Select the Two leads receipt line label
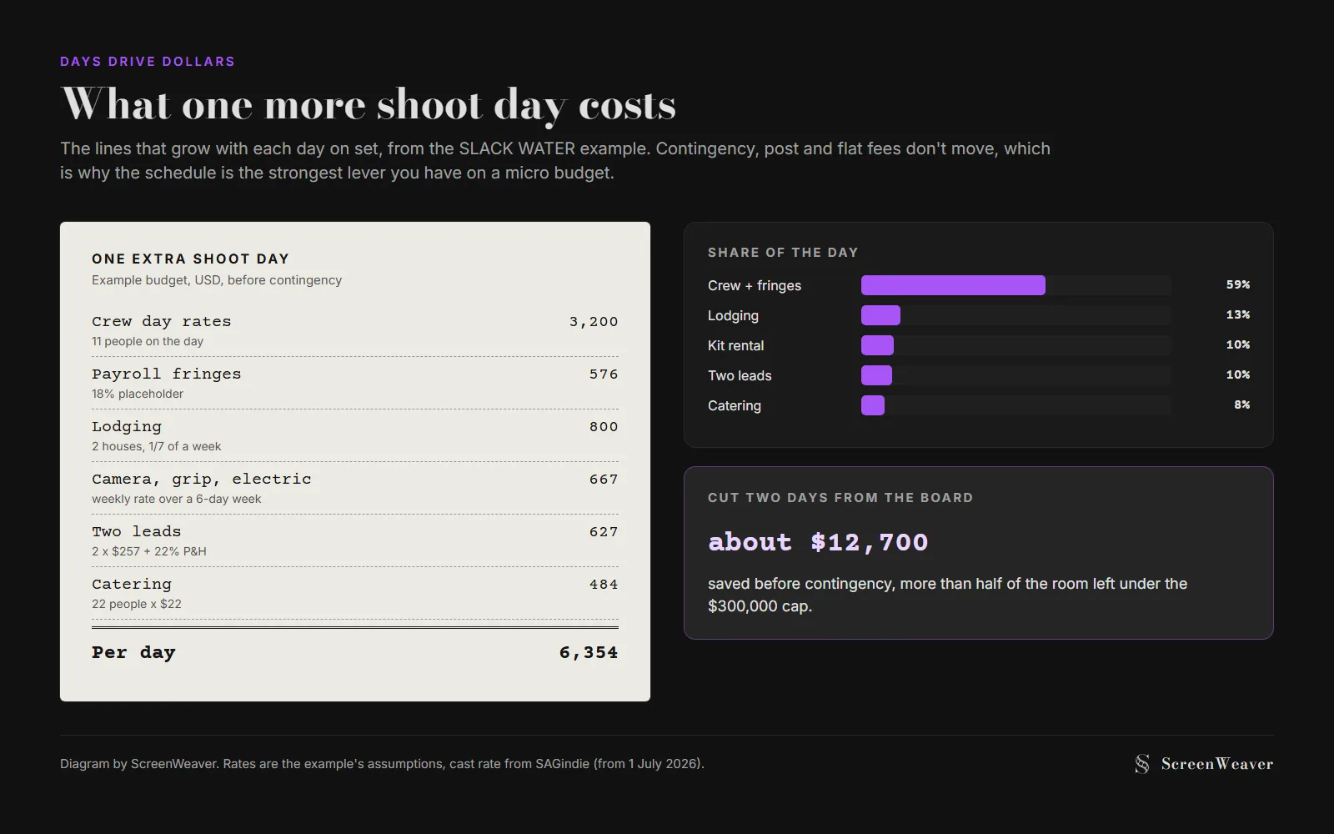 (x=137, y=531)
